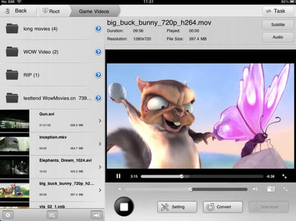296x221 pixels.
Task: Take a snapshot with camera icon
Action: 271,189
